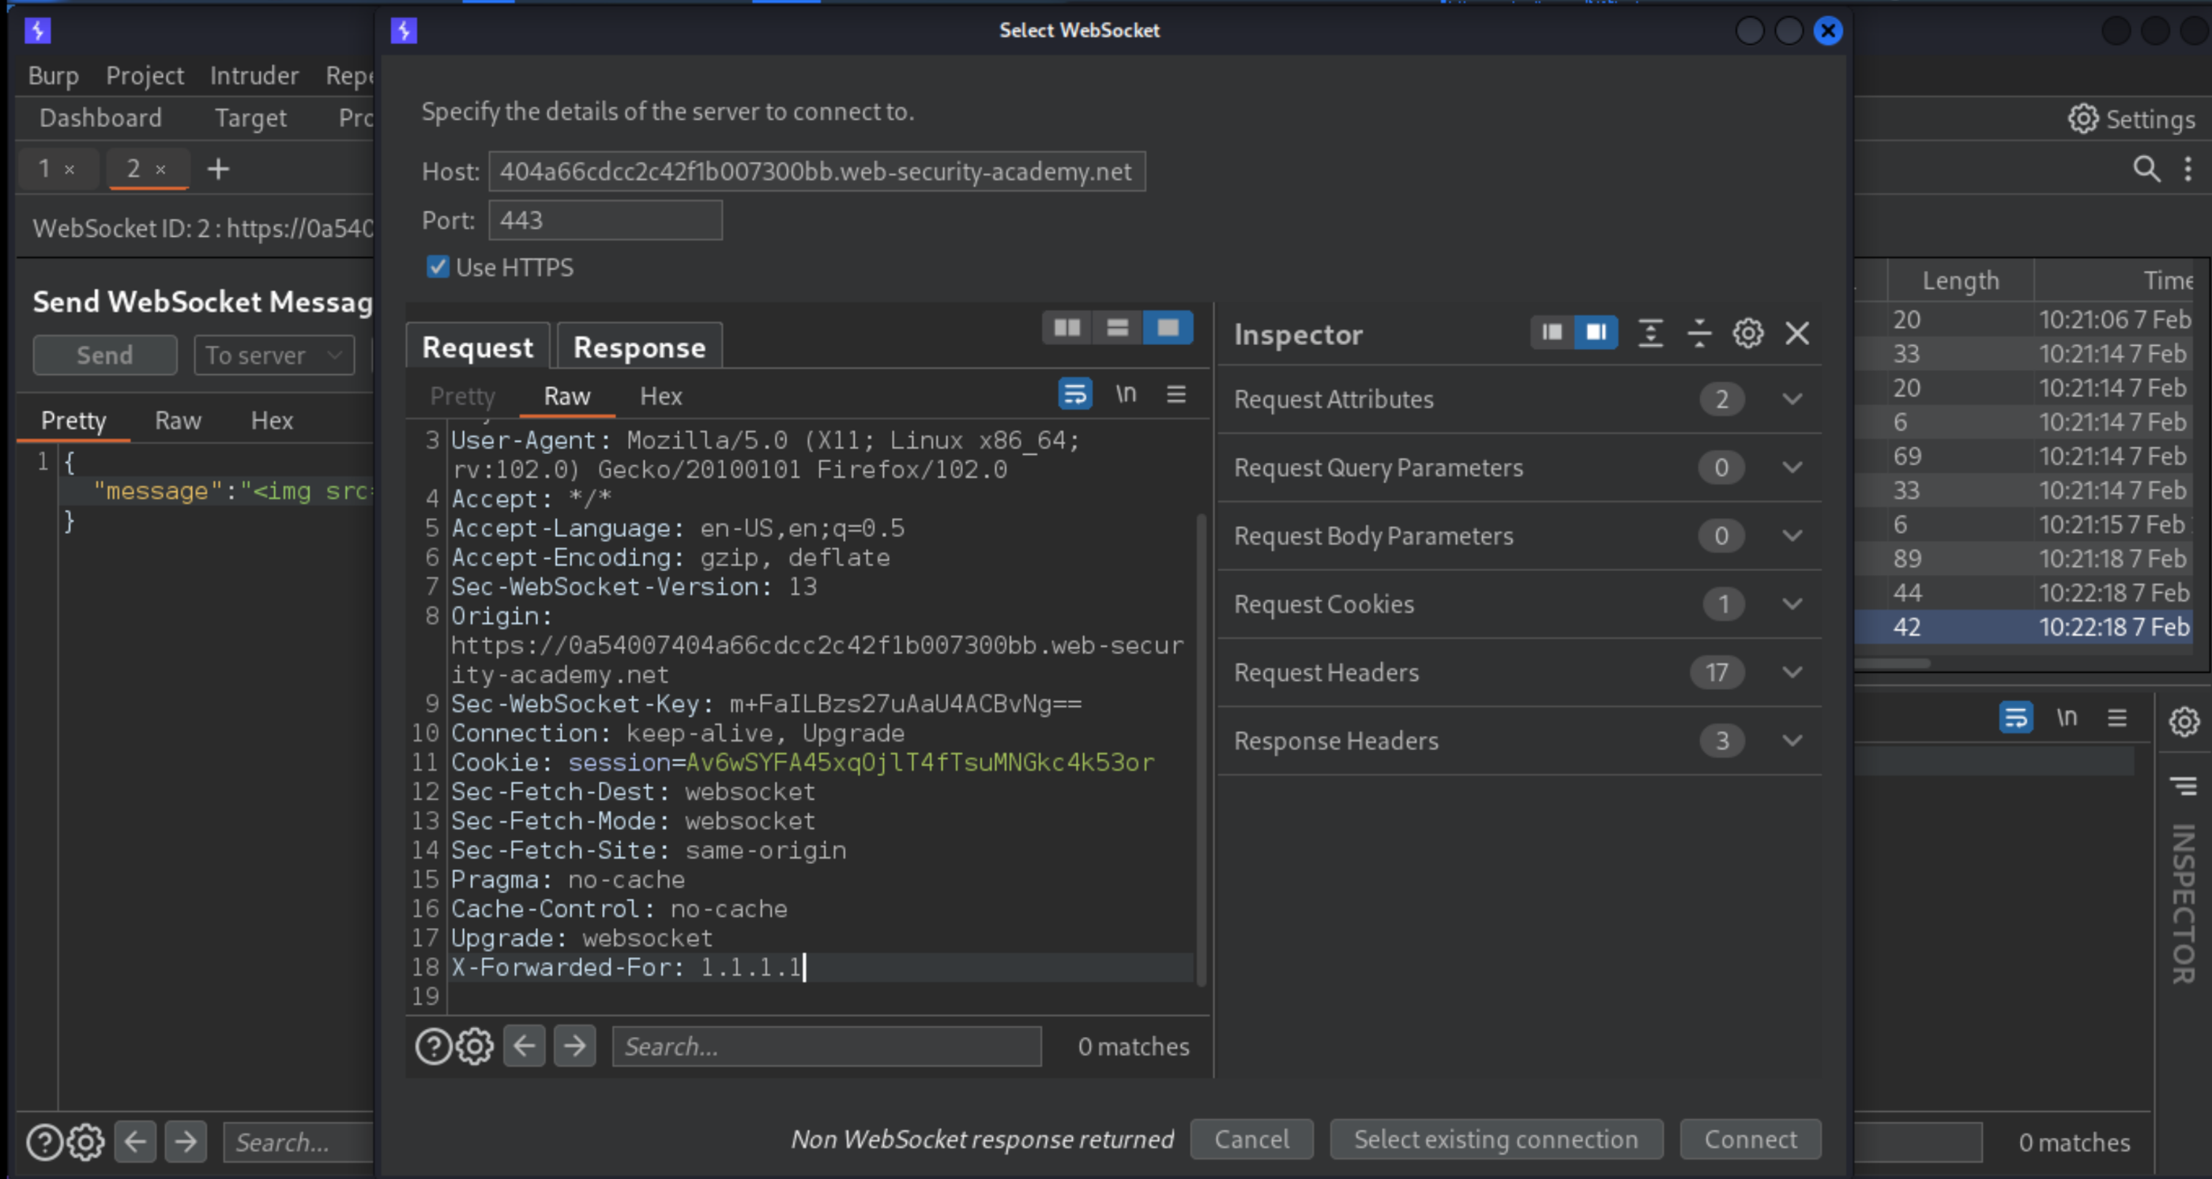Viewport: 2212px width, 1179px height.
Task: Open Burp menu in main window
Action: [53, 76]
